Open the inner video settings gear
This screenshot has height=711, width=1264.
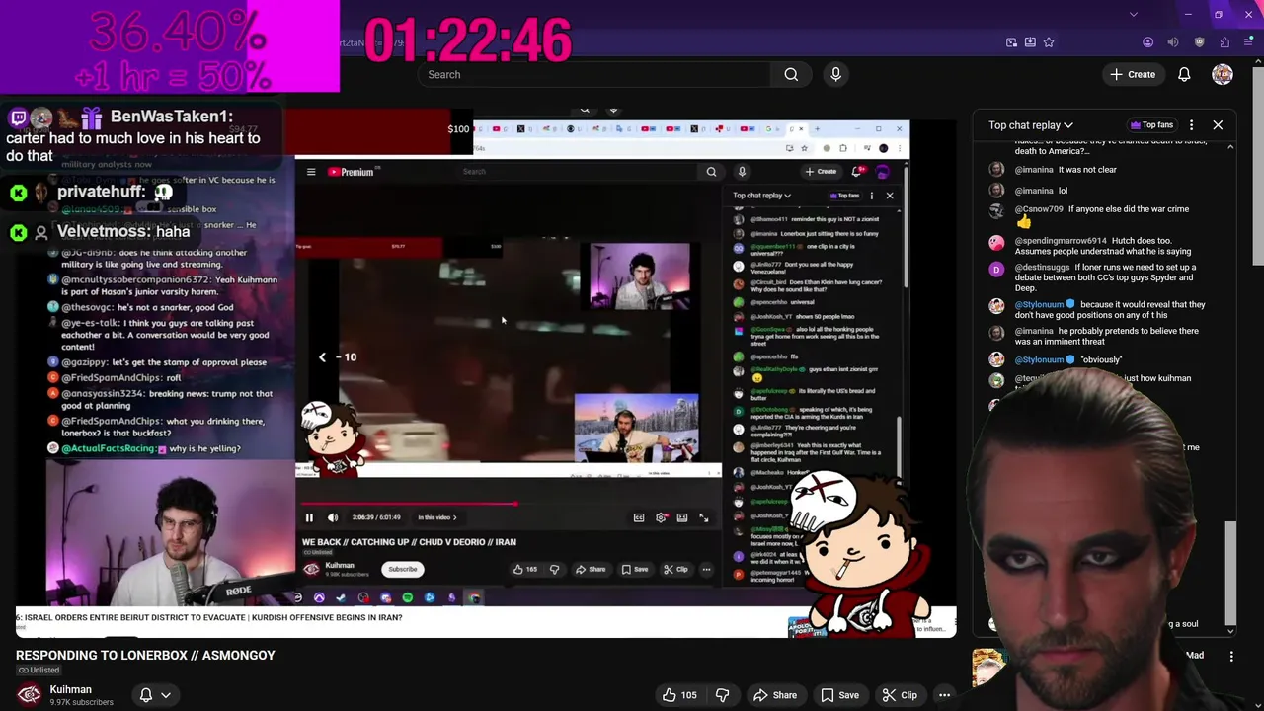(x=661, y=517)
